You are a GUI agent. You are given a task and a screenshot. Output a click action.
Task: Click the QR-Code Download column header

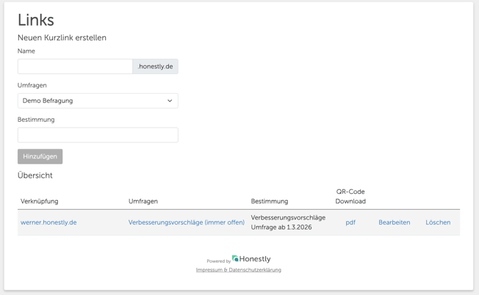(x=350, y=197)
